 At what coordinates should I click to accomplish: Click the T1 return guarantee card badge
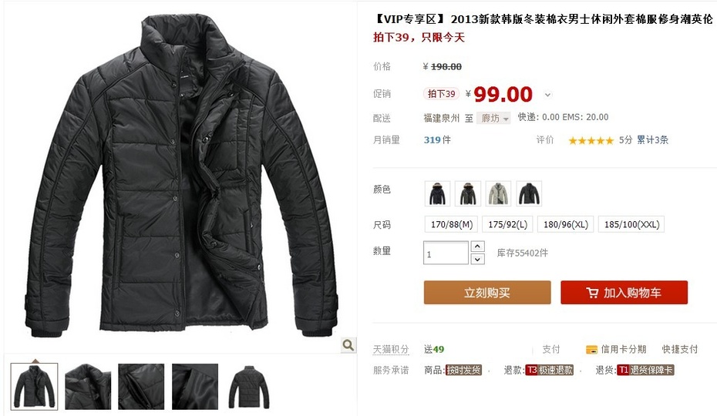coord(645,370)
